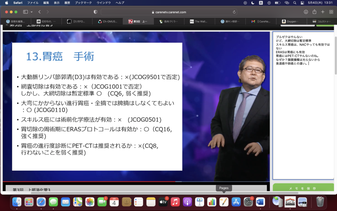Open a new tab with plus icon
Viewport: 337px width, 211px height.
pos(323,12)
